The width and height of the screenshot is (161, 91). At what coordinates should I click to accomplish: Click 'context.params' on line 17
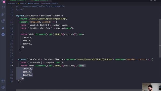coord(60,25)
